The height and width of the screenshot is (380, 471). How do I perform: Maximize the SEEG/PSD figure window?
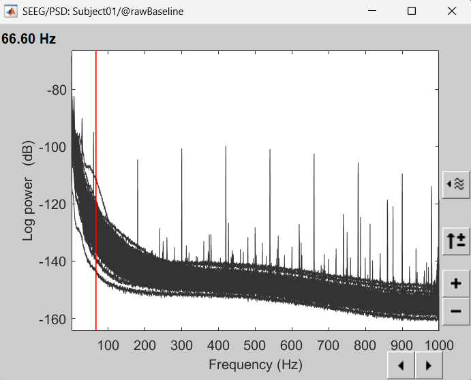coord(412,12)
